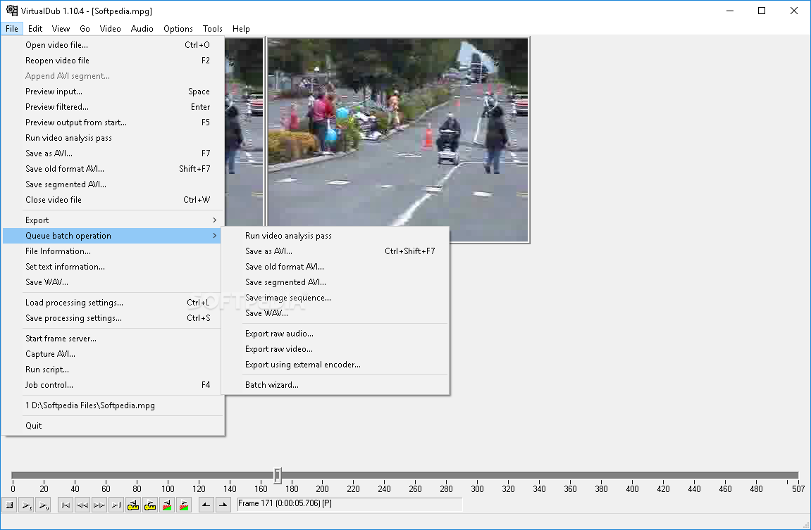Click the Frame 171 position field
Image resolution: width=811 pixels, height=530 pixels.
[x=349, y=504]
